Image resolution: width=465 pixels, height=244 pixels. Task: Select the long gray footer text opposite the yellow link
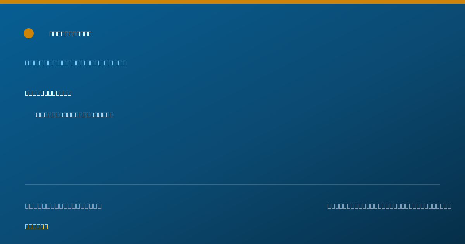click(389, 206)
